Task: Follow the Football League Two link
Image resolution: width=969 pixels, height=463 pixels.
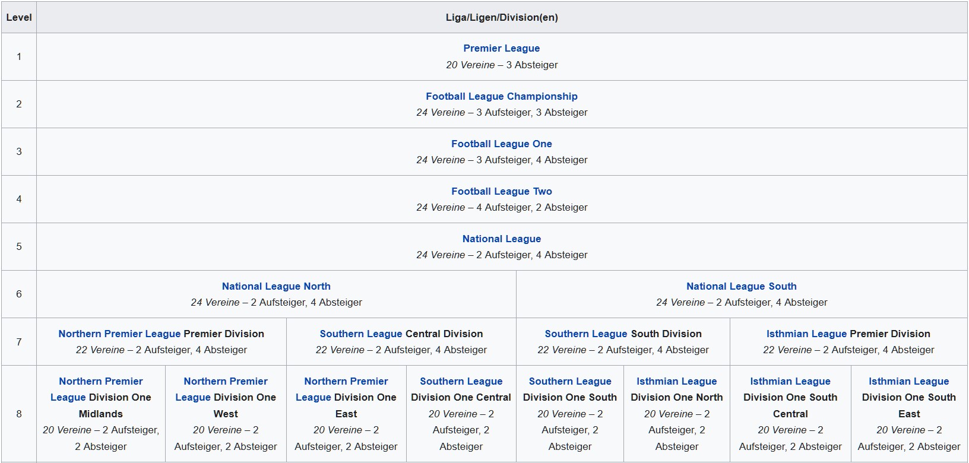Action: click(x=501, y=191)
